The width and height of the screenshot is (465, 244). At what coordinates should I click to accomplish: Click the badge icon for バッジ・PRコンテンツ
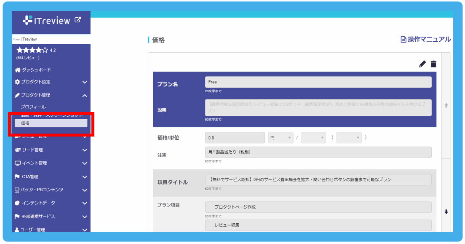(18, 190)
